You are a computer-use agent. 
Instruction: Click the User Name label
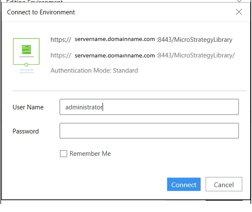[28, 107]
